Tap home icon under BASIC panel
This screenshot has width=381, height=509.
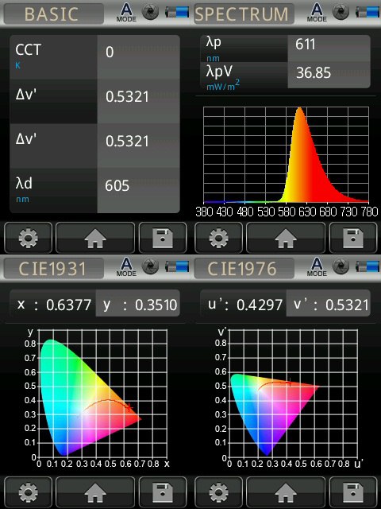click(95, 238)
